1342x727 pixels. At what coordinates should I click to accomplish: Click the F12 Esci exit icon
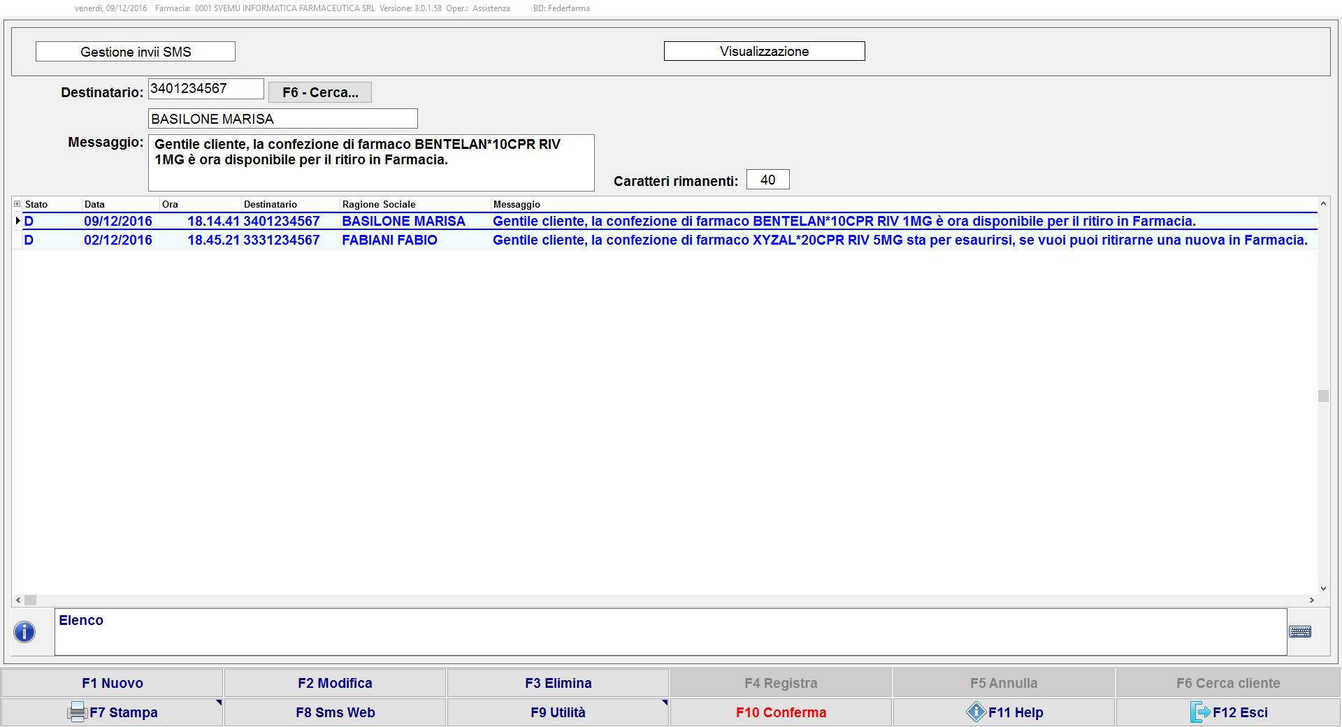[1199, 712]
